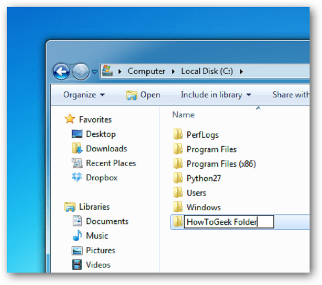Click the Computer icon in the address bar
Screen dimensions: 322x285
(107, 71)
